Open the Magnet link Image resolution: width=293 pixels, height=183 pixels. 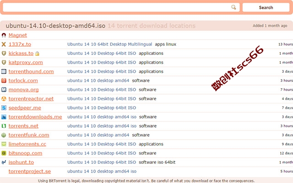18,35
